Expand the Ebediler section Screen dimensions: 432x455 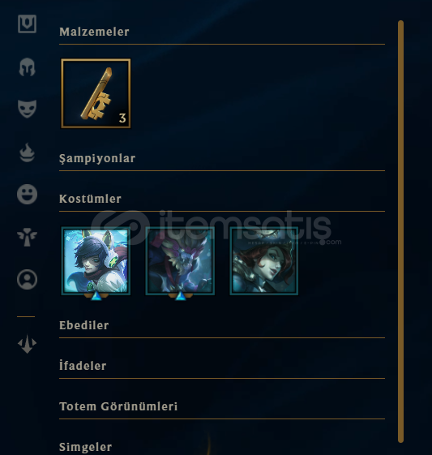(x=83, y=325)
